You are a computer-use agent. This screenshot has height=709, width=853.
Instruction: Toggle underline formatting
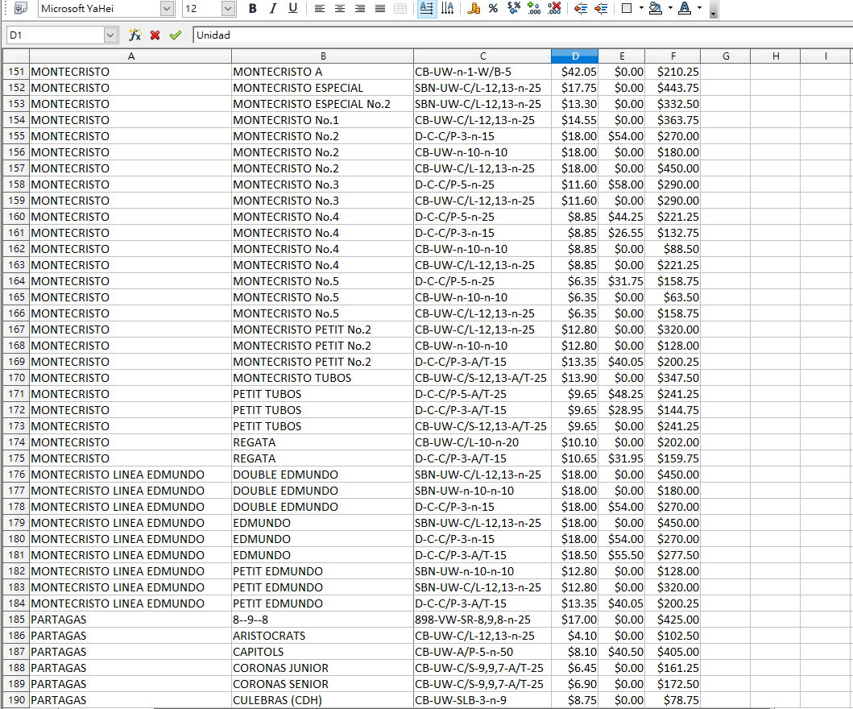tap(292, 8)
